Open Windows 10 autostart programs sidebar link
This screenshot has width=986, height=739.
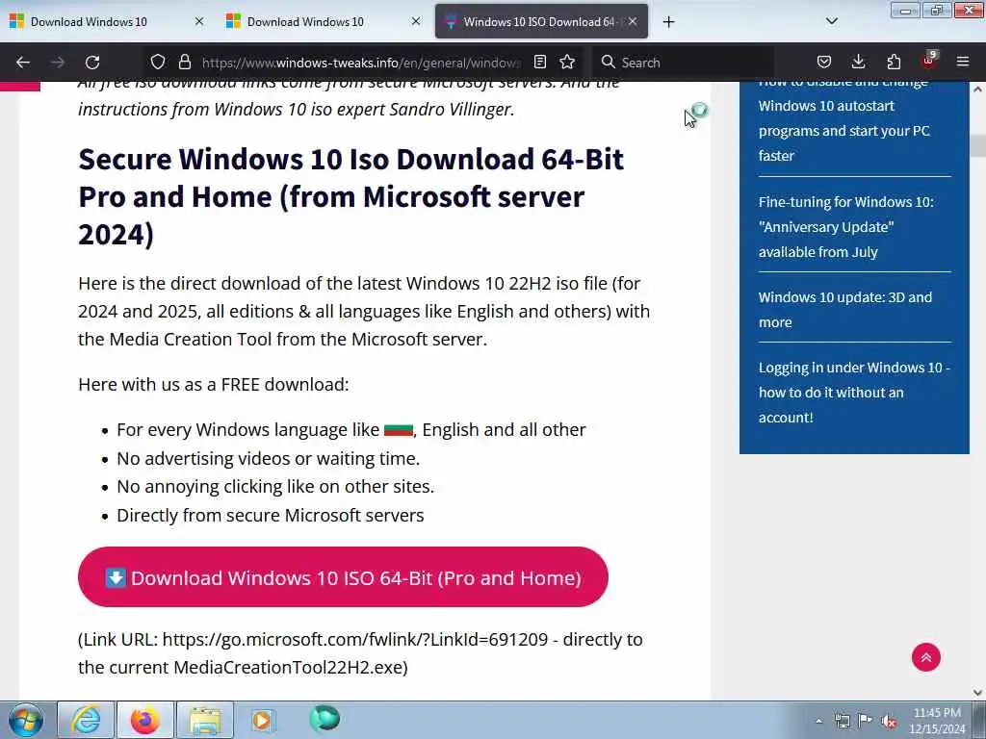coord(843,118)
